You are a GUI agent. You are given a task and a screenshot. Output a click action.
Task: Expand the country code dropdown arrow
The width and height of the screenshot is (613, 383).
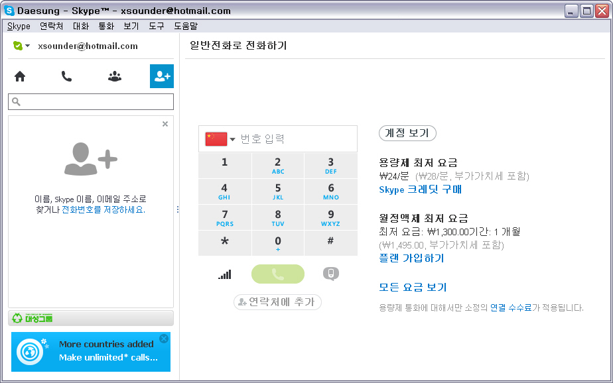(233, 139)
